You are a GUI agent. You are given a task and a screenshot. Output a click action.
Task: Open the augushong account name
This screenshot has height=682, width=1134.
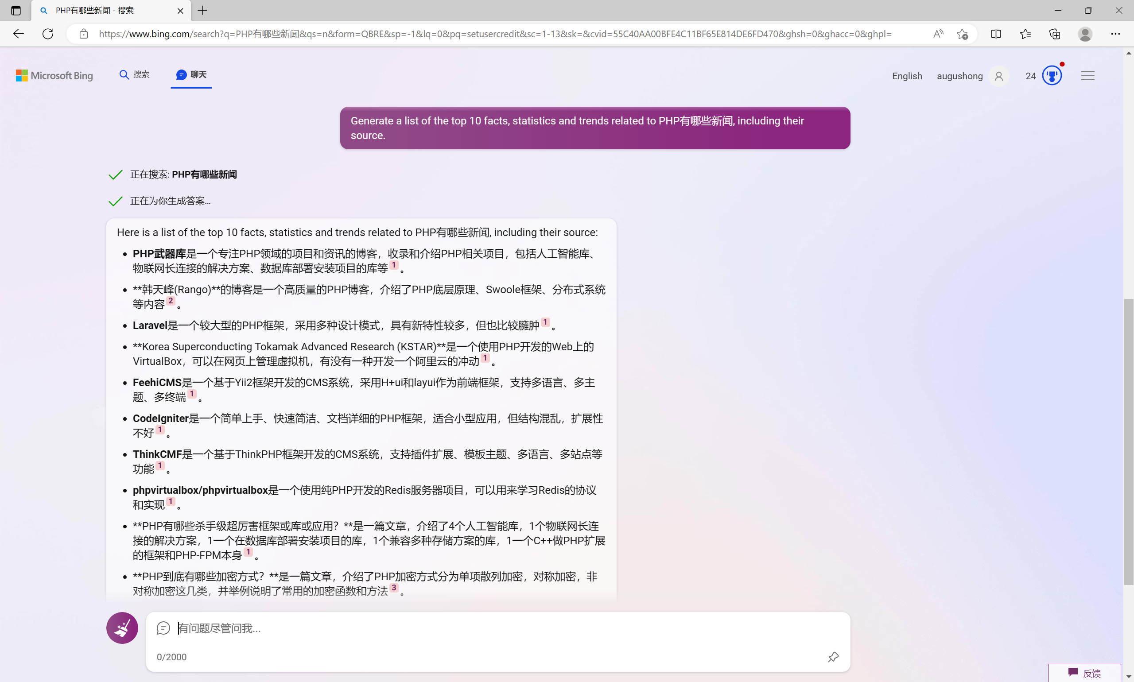point(960,76)
